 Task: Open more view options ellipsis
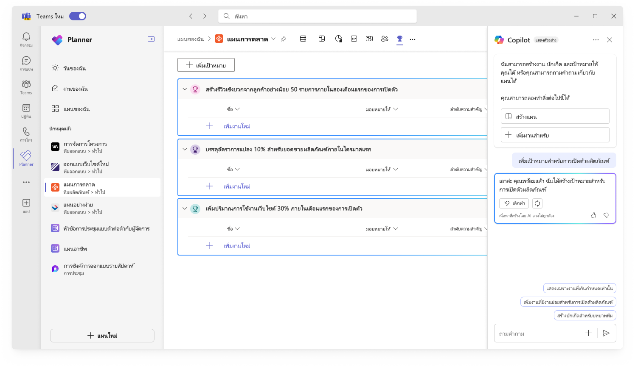pos(413,39)
